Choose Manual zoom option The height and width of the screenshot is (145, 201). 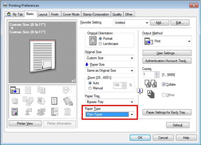(90, 88)
